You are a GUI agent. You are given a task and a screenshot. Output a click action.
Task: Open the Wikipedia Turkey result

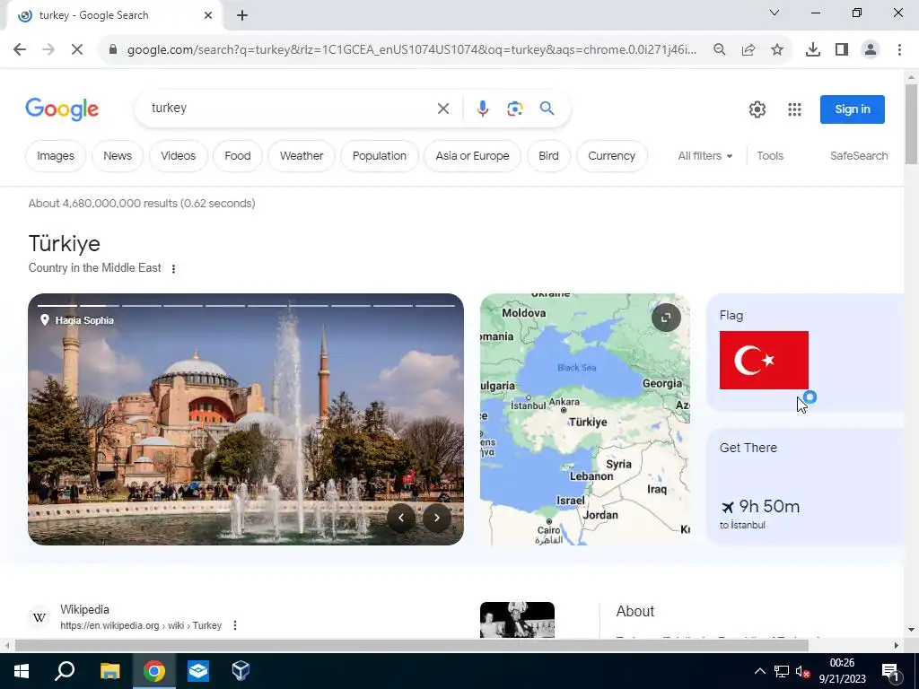141,617
